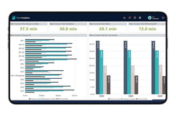176x117 pixels.
Task: Click the 'OR 2' row label
Action: point(22,64)
